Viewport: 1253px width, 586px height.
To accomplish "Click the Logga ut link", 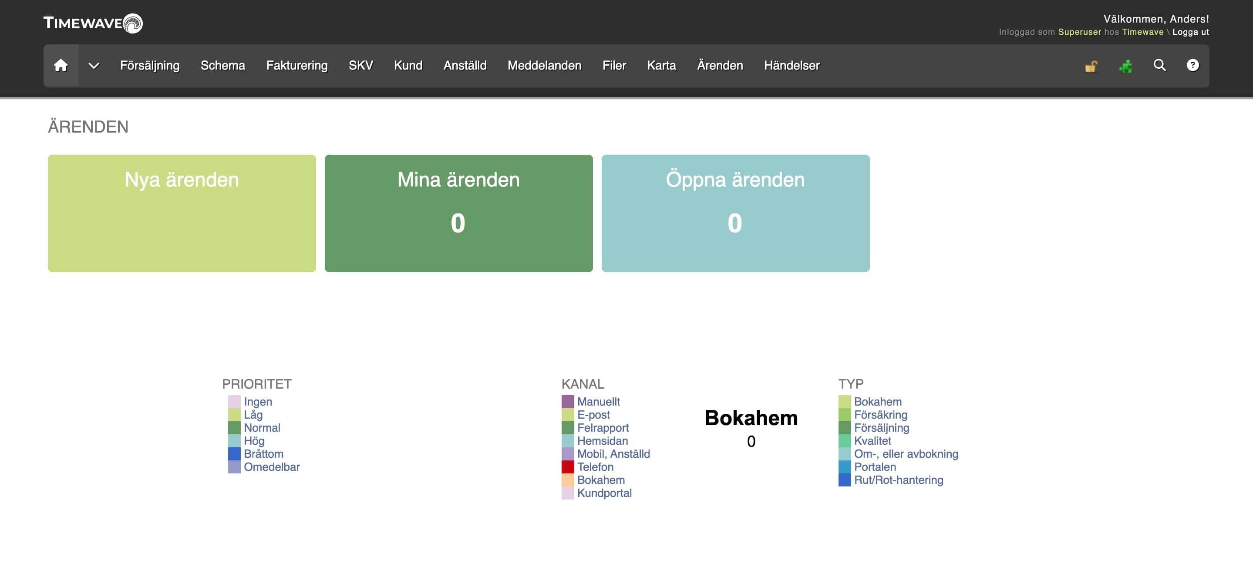I will 1191,32.
